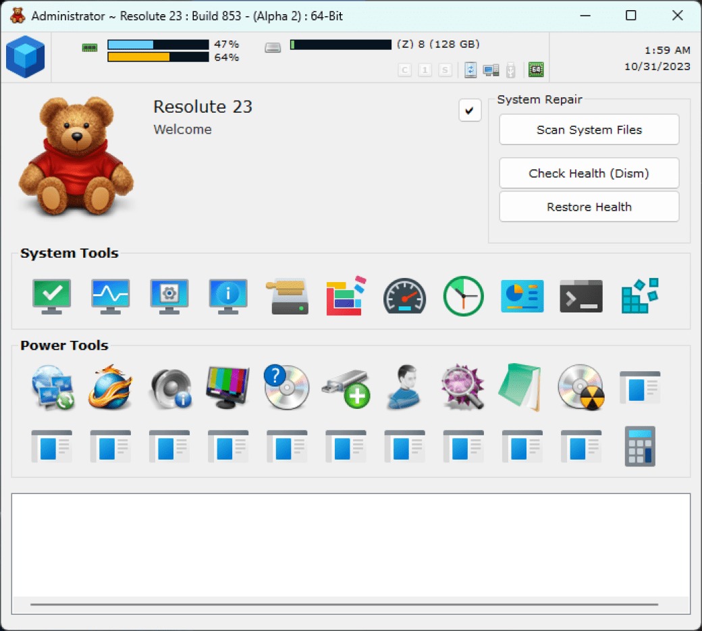Open the disc burn radiation icon
The image size is (702, 631).
581,387
